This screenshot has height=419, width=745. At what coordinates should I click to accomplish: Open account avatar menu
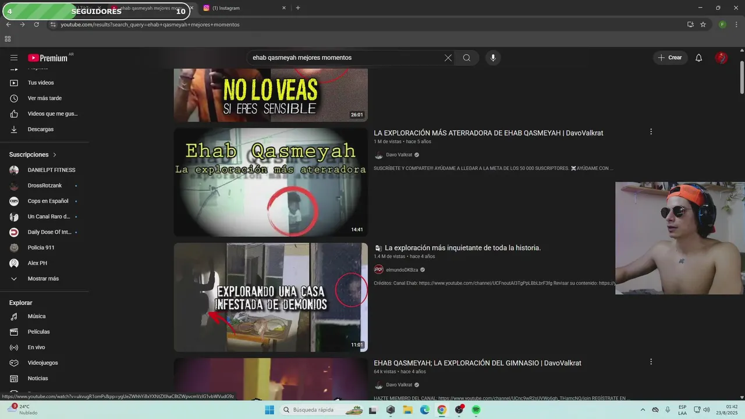(x=721, y=58)
